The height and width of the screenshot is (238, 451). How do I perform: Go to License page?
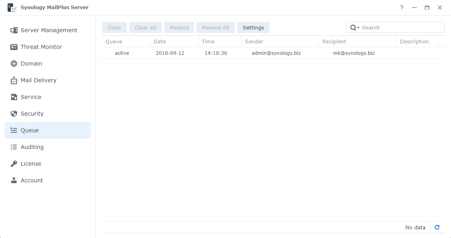[x=48, y=164]
